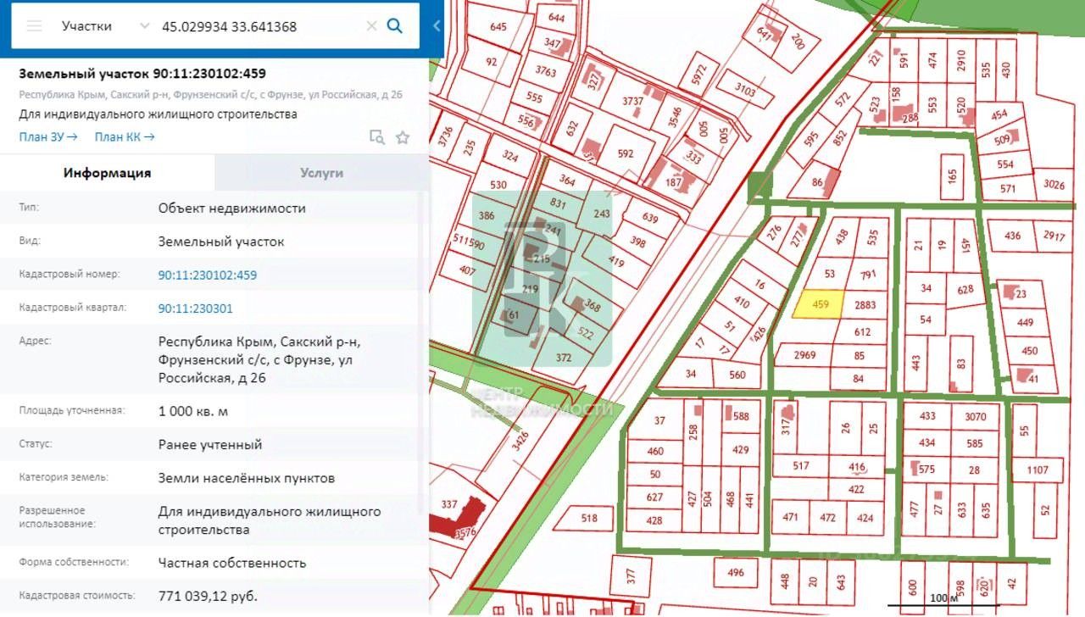1085x617 pixels.
Task: Select parcel 1107 on the map
Action: tap(1038, 470)
